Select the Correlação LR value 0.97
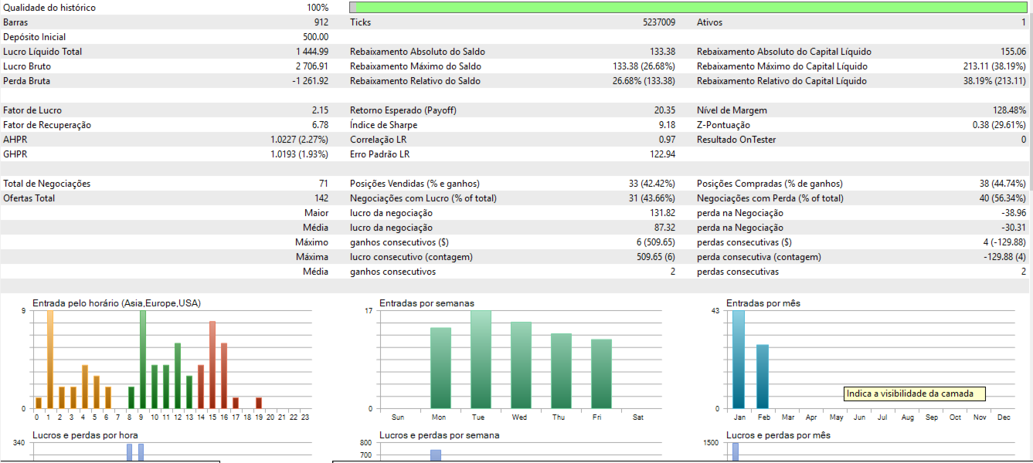Viewport: 1033px width, 463px height. click(x=668, y=140)
